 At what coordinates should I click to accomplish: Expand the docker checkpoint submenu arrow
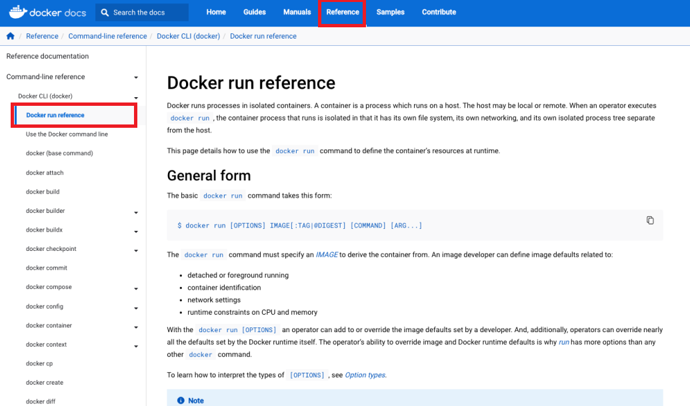[136, 250]
